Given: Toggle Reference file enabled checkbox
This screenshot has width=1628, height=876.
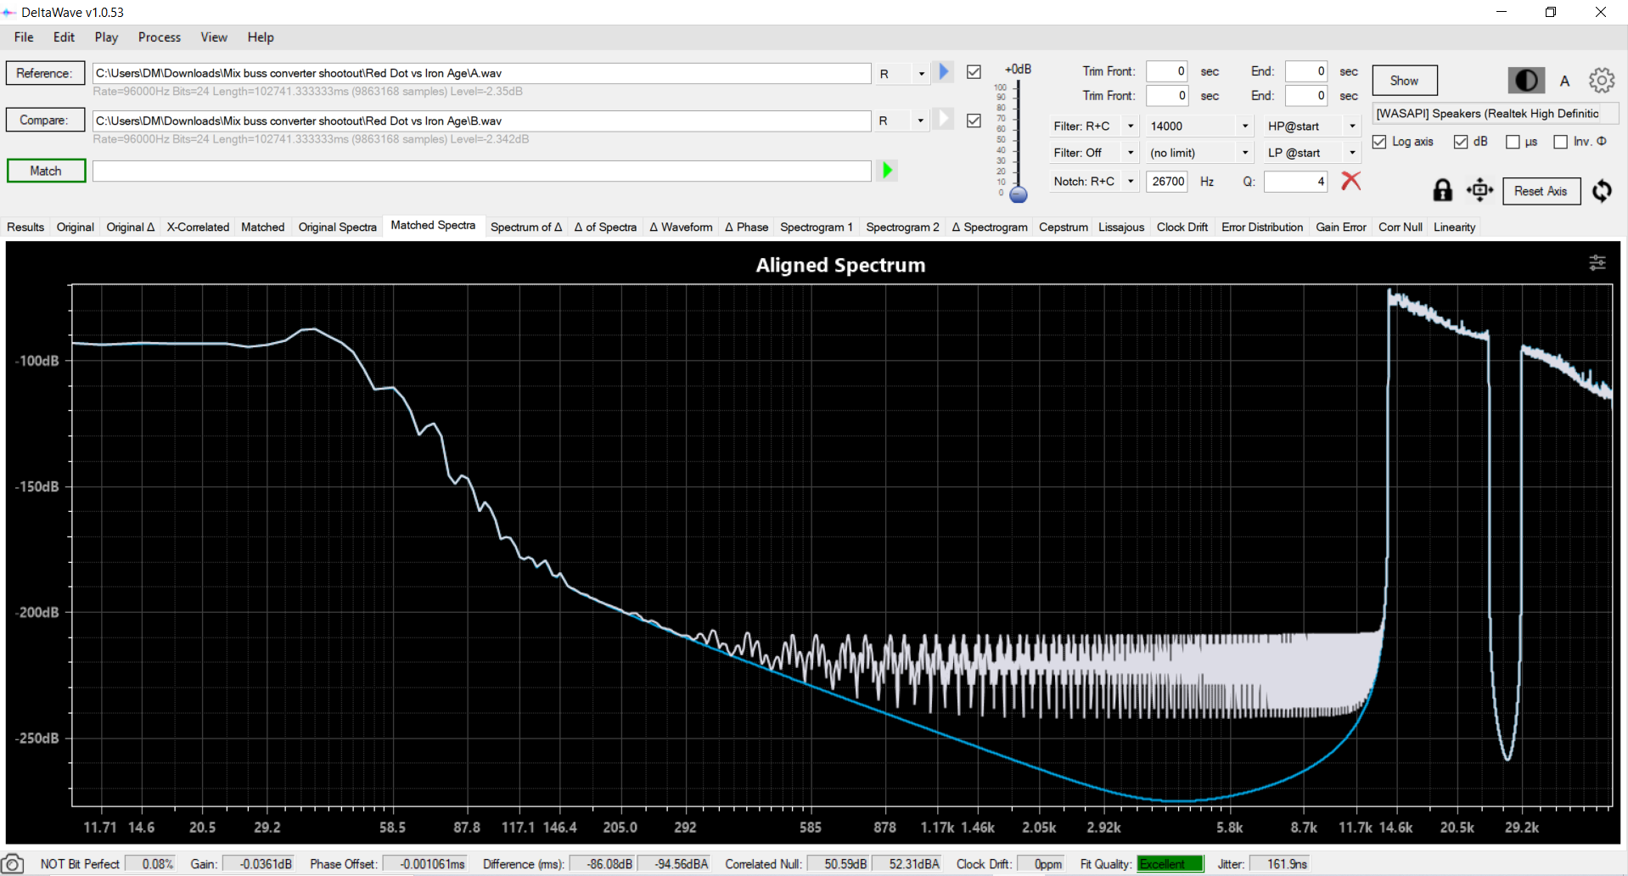Looking at the screenshot, I should point(974,72).
